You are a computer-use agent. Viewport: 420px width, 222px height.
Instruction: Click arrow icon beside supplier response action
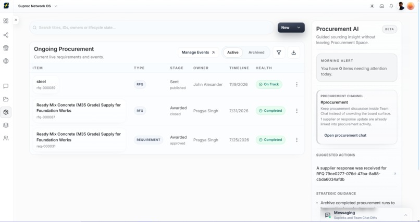click(394, 174)
